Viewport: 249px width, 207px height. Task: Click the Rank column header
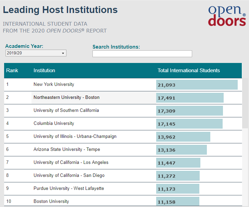[x=12, y=70]
